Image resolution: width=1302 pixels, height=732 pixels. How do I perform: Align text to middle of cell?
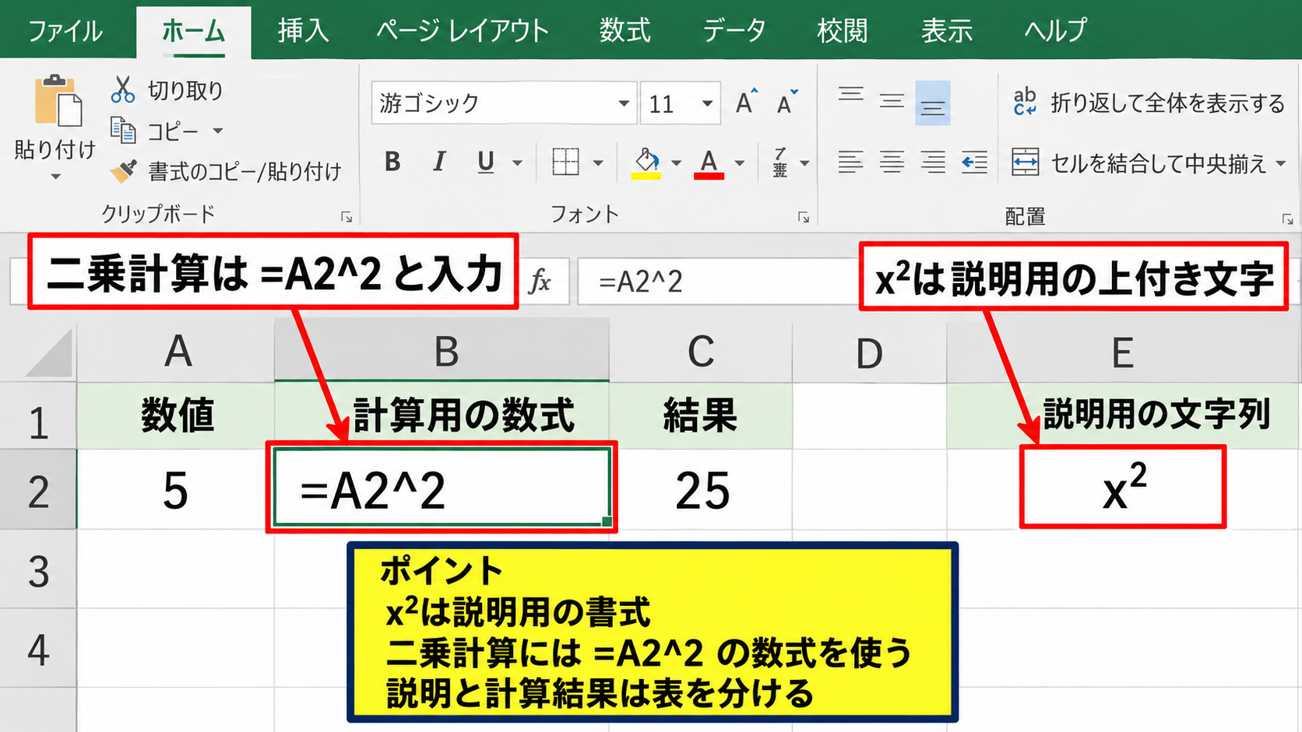point(892,102)
